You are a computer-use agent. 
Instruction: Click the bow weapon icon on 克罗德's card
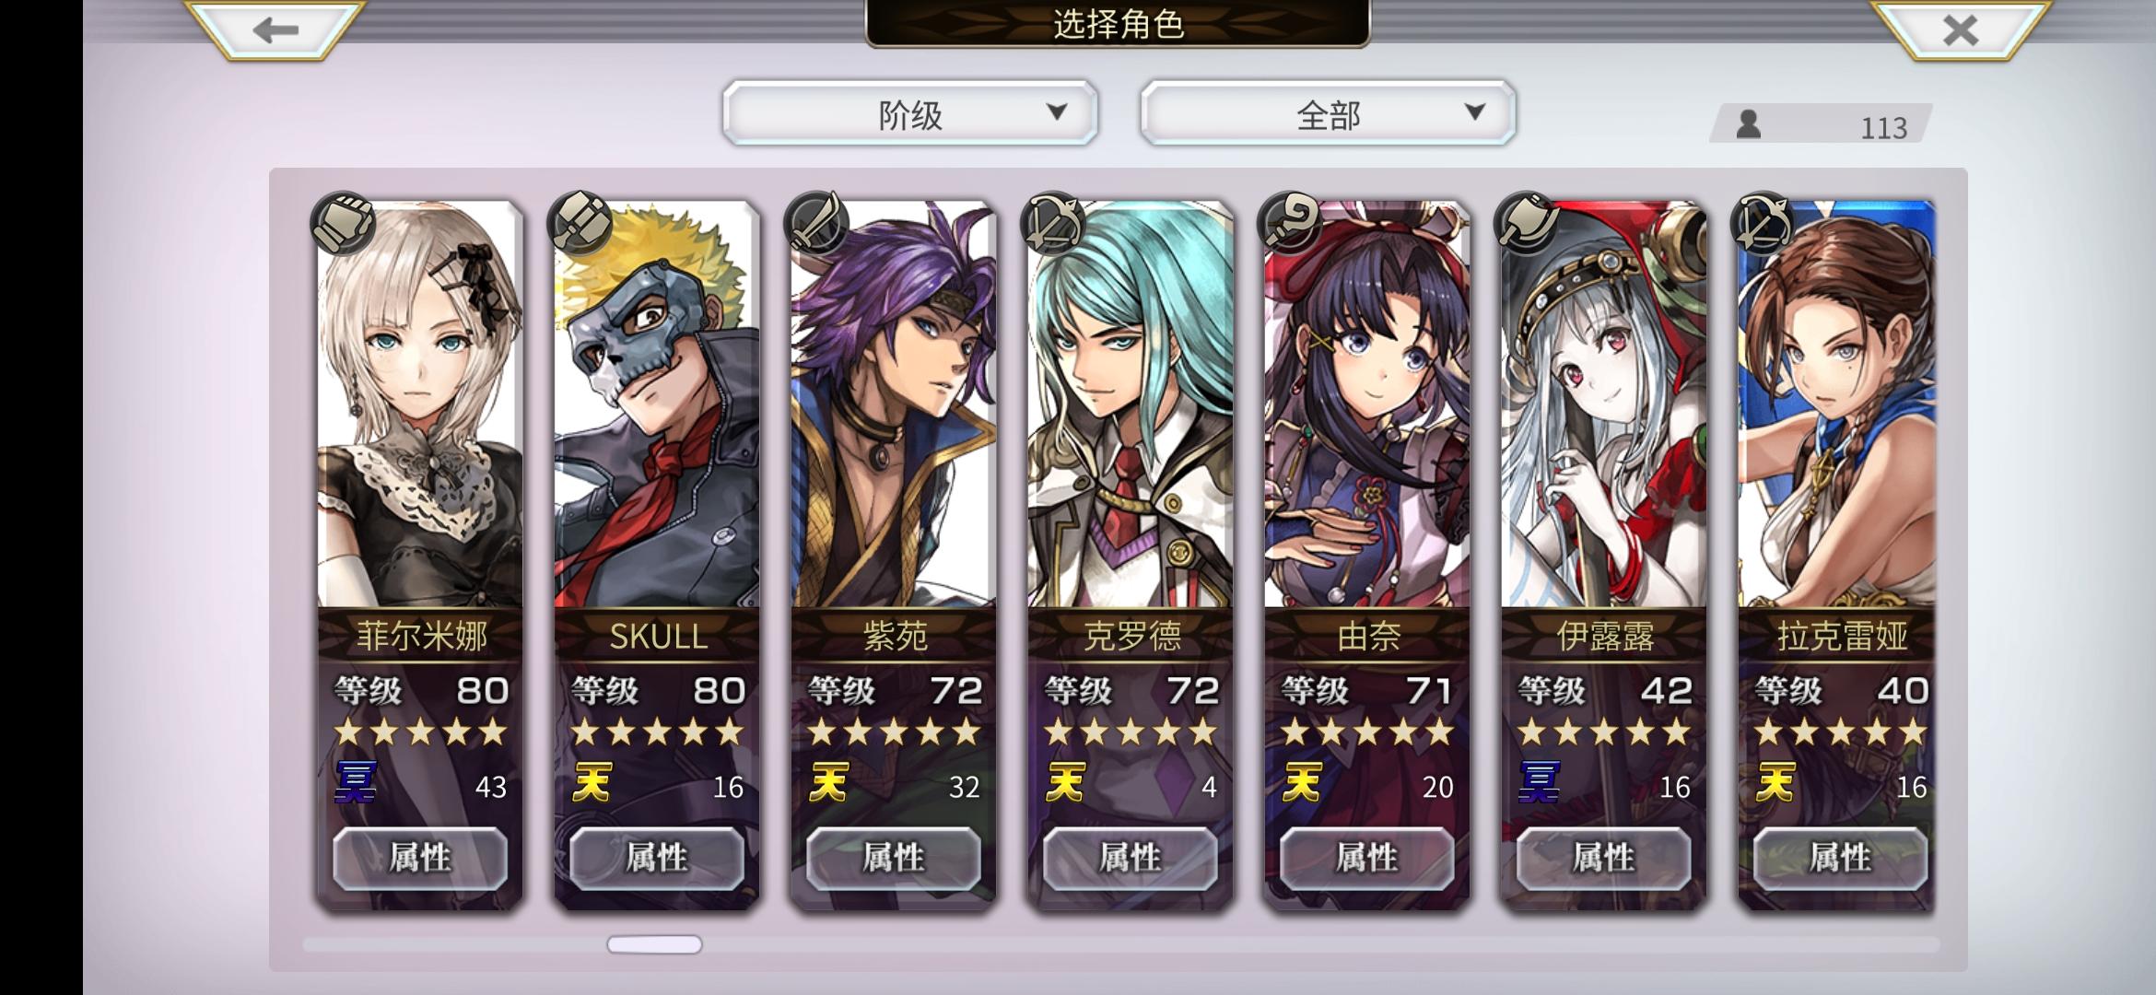1053,223
